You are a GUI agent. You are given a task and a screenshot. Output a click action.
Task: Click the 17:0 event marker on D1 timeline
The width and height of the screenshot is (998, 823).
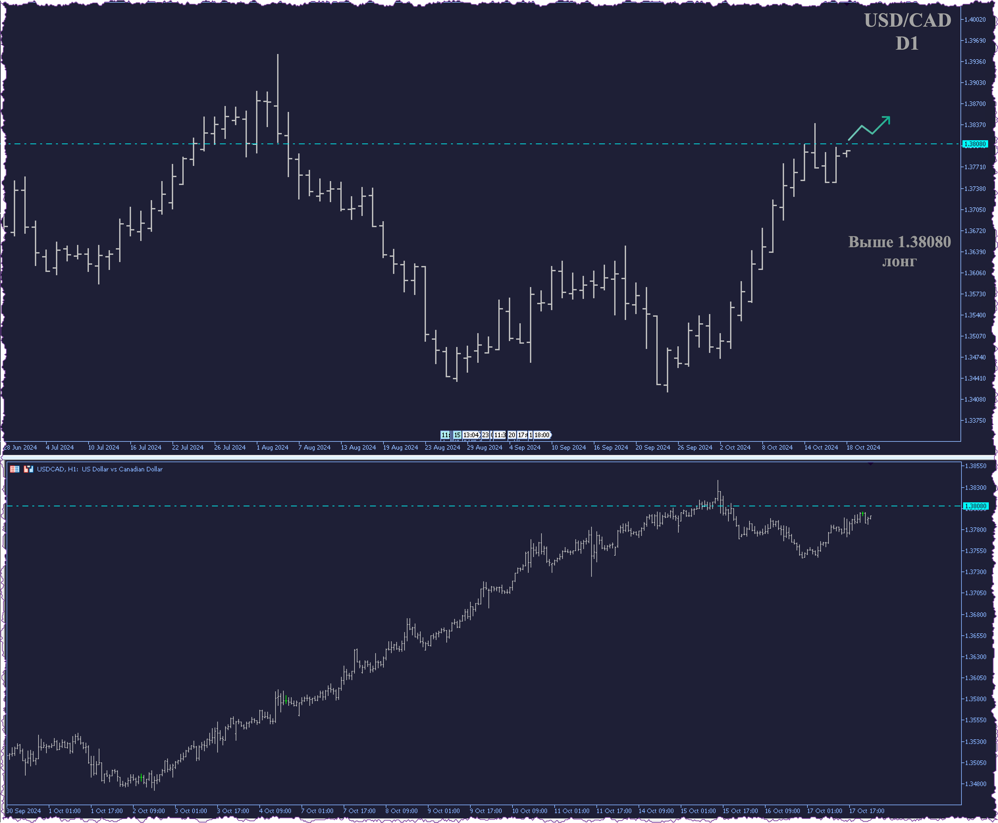(x=522, y=435)
